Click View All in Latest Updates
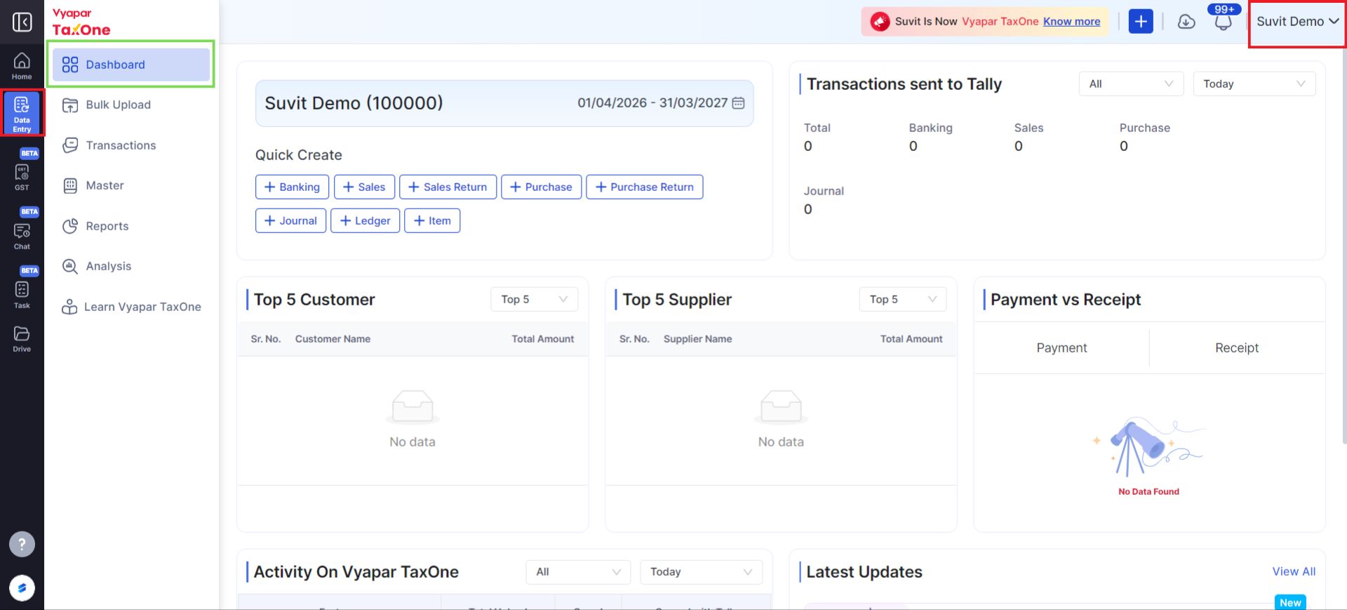Viewport: 1347px width, 610px height. tap(1294, 571)
